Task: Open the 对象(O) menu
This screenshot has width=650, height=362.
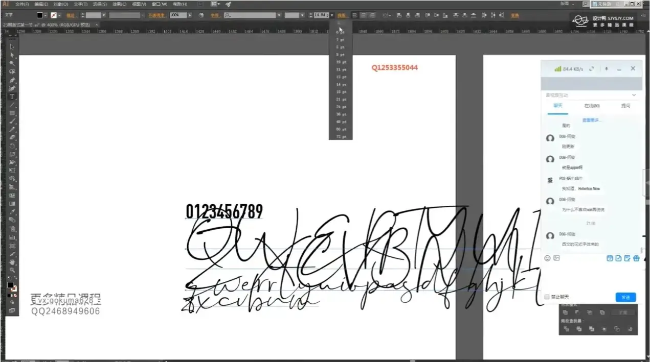Action: tap(61, 4)
